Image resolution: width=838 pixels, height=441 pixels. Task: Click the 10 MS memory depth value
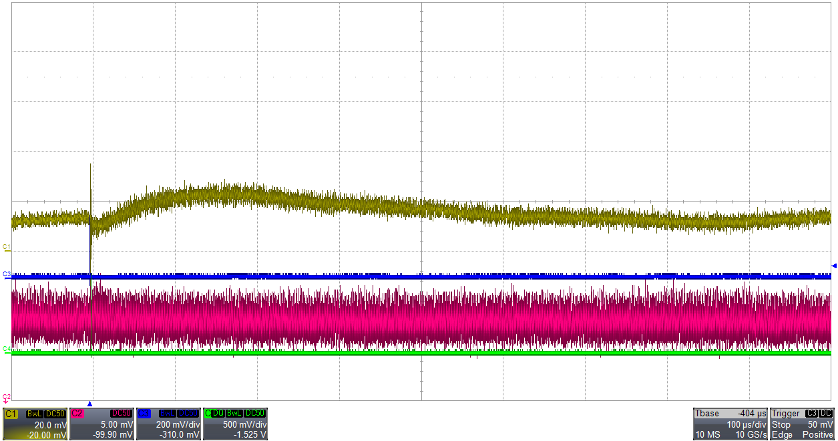pyautogui.click(x=708, y=434)
